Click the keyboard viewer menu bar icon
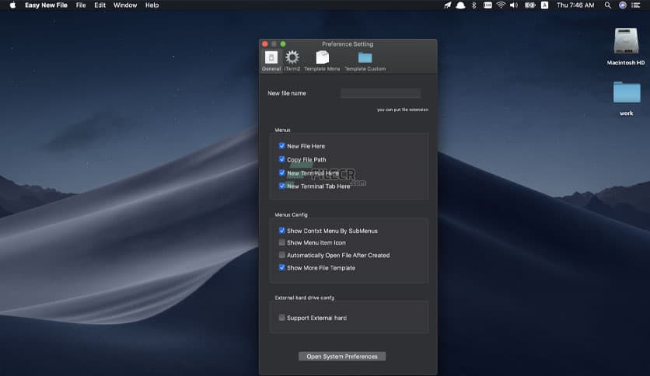 click(487, 5)
